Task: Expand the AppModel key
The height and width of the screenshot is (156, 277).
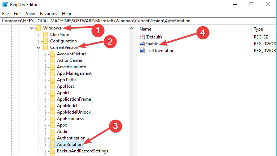Action: tap(45, 106)
